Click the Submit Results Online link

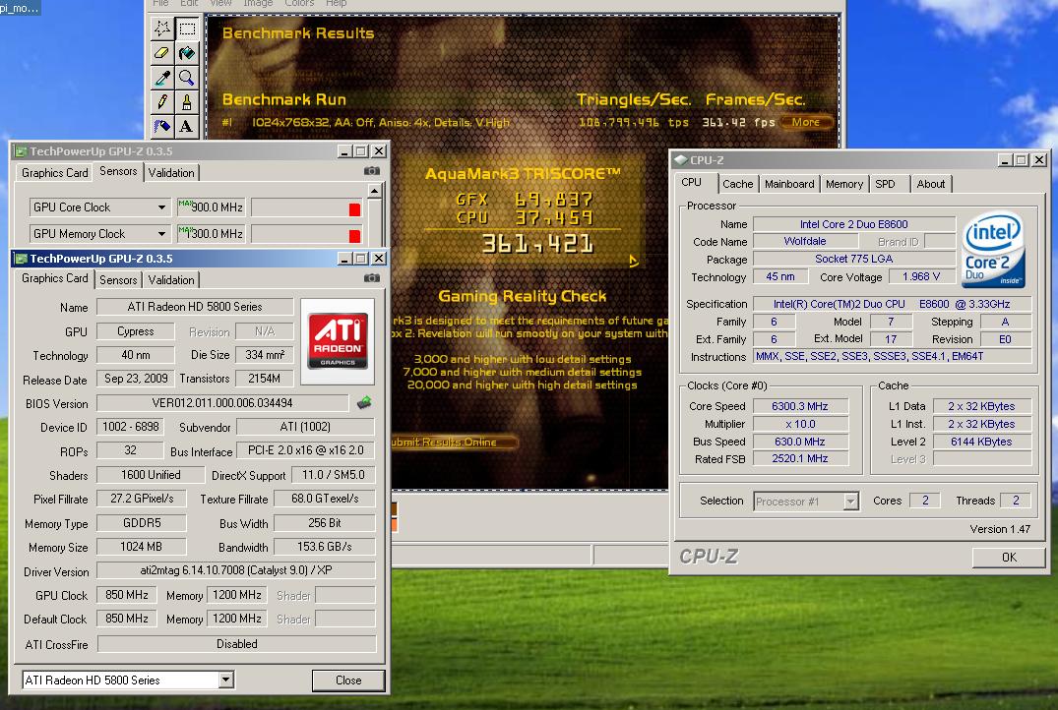tap(453, 443)
